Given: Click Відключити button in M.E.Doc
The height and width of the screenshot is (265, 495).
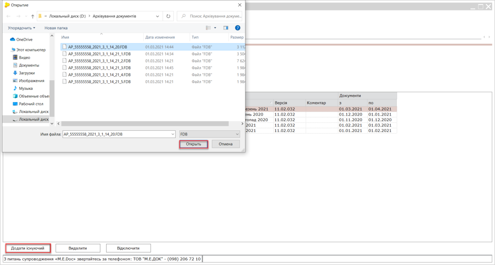Looking at the screenshot, I should click(128, 248).
